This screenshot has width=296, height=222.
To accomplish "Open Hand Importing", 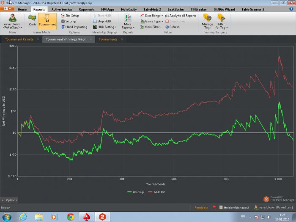I will (74, 27).
